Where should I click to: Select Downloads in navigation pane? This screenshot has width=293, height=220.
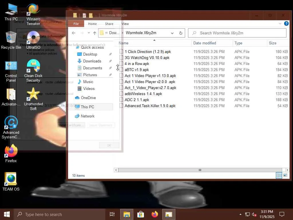coord(89,61)
